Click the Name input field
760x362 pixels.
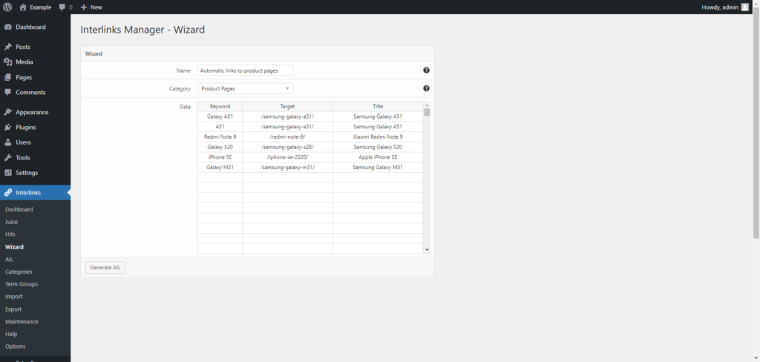pyautogui.click(x=245, y=70)
